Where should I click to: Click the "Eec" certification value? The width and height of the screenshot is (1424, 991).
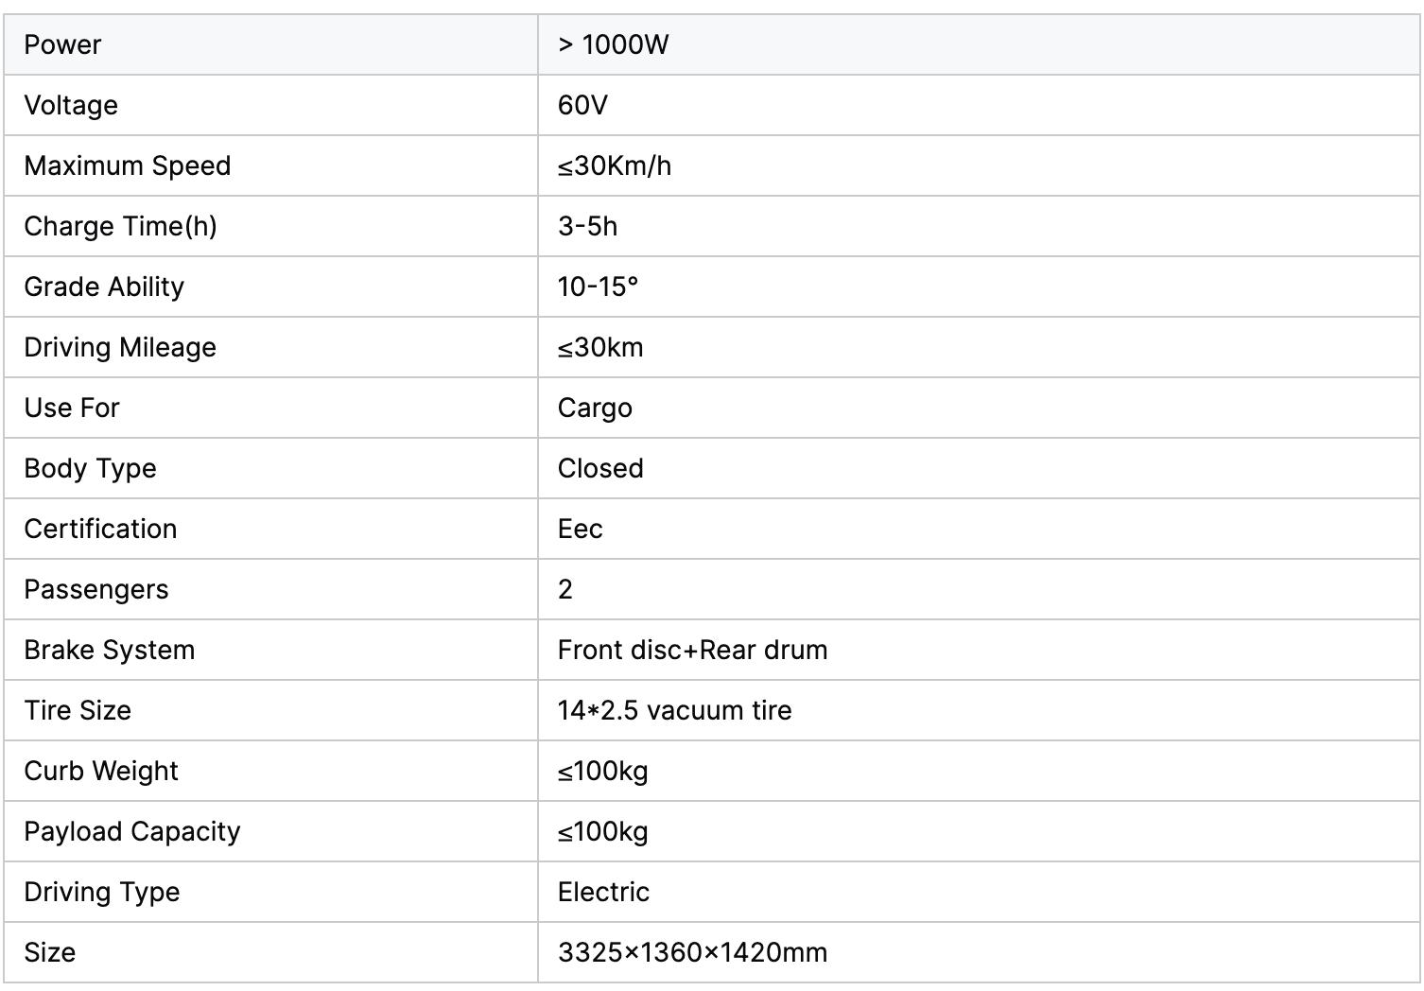(x=580, y=529)
